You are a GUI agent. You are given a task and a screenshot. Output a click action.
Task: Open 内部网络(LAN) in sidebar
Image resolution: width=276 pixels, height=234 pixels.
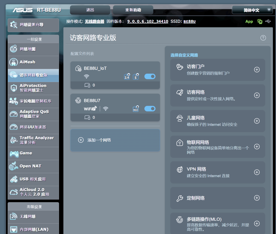(33, 229)
